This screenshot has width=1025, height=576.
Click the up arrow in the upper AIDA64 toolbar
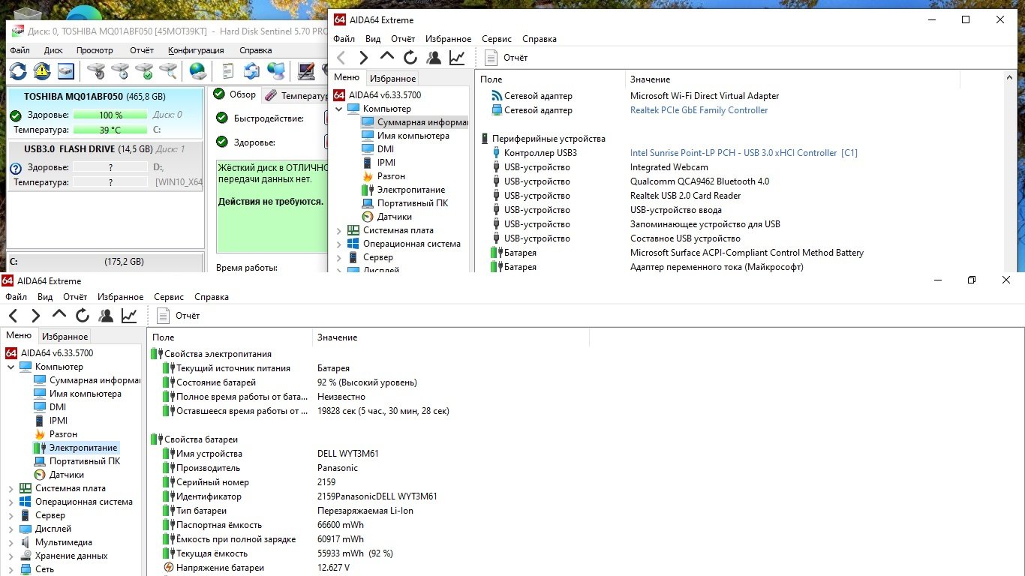387,58
